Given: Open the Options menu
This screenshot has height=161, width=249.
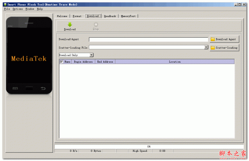Looking at the screenshot, I should point(17,9).
